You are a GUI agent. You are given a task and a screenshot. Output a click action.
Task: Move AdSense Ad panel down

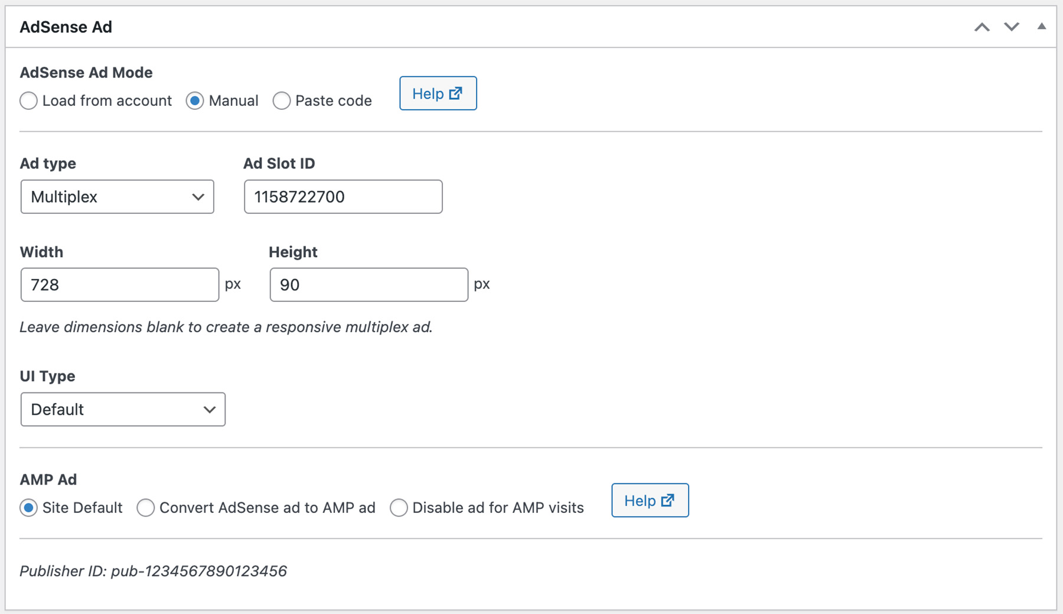coord(1012,27)
